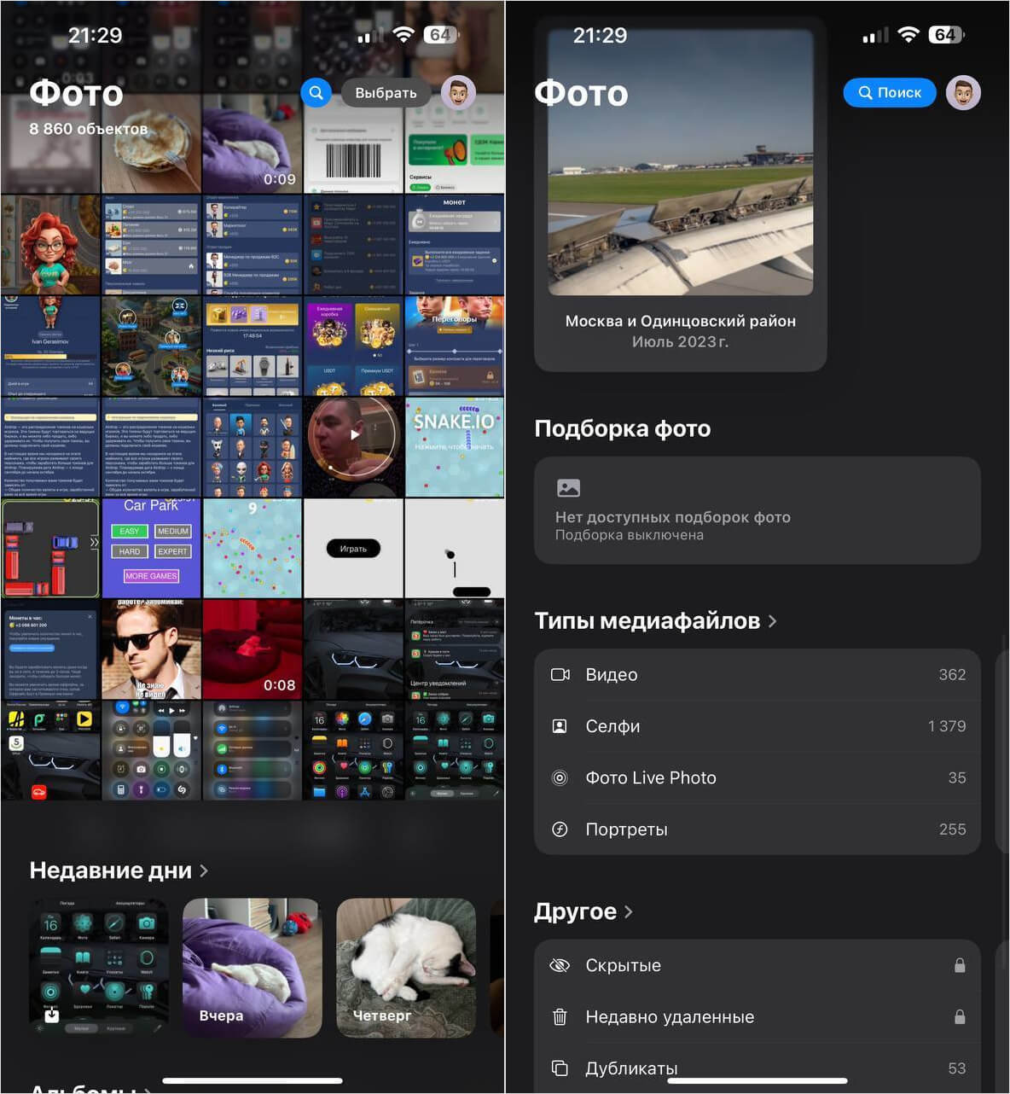Play the round video message thumbnail
The image size is (1010, 1094).
point(354,447)
